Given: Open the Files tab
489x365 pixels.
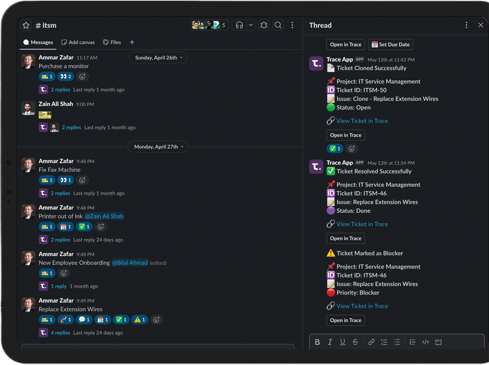Looking at the screenshot, I should click(112, 42).
